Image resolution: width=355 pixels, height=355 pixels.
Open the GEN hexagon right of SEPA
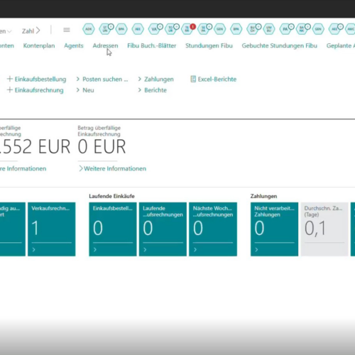click(x=220, y=29)
